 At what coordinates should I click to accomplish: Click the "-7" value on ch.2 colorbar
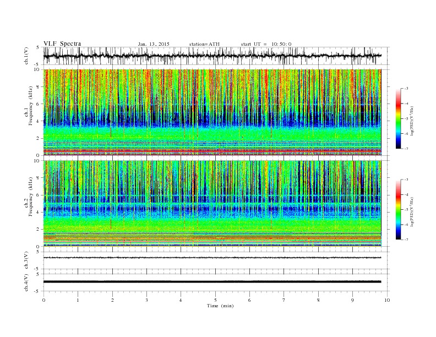click(406, 240)
